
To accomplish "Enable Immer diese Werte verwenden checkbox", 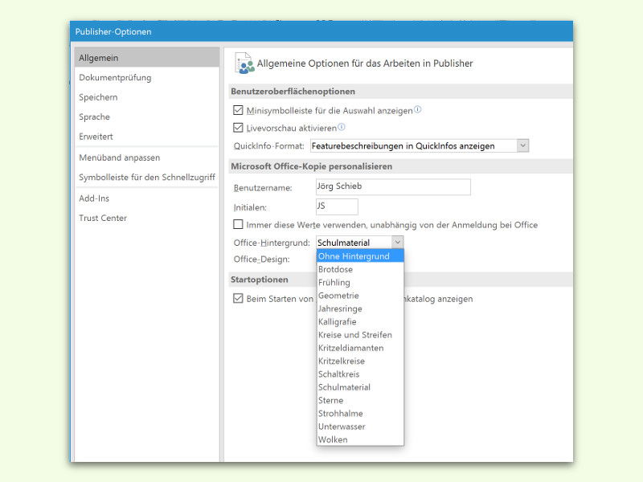I will click(x=238, y=224).
